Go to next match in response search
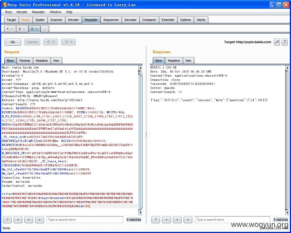Screen dimensions: 291x233 click(188, 220)
